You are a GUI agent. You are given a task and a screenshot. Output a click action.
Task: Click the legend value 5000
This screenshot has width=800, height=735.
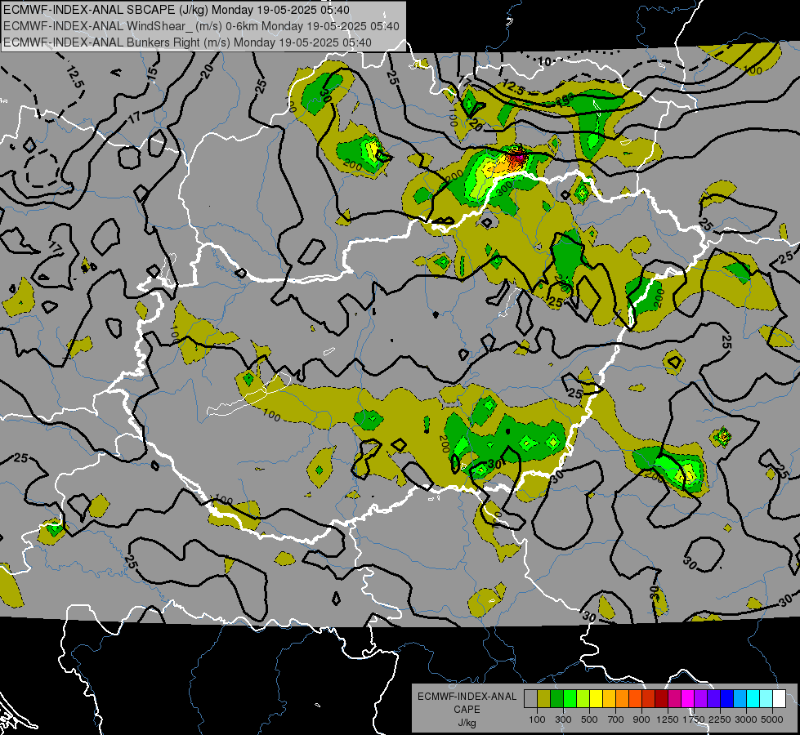pyautogui.click(x=772, y=719)
